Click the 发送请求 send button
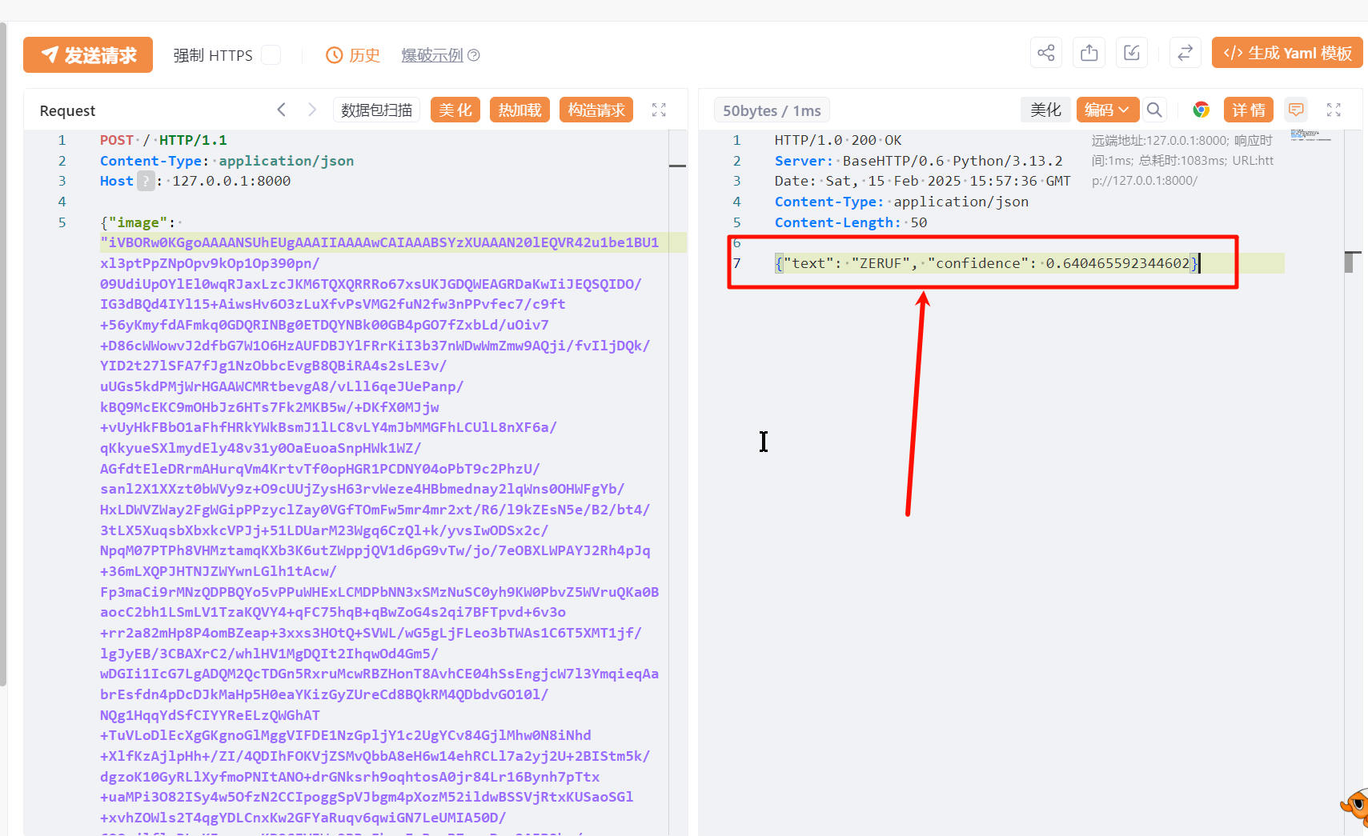 [x=88, y=55]
